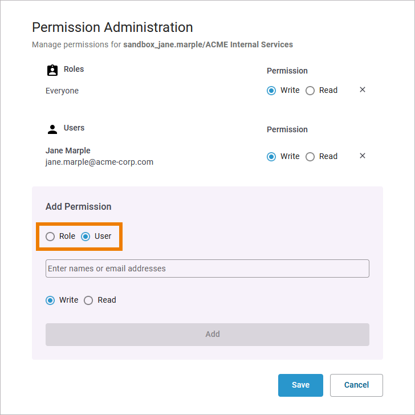
Task: Set Jane Marple's permission to Read
Action: coord(310,157)
